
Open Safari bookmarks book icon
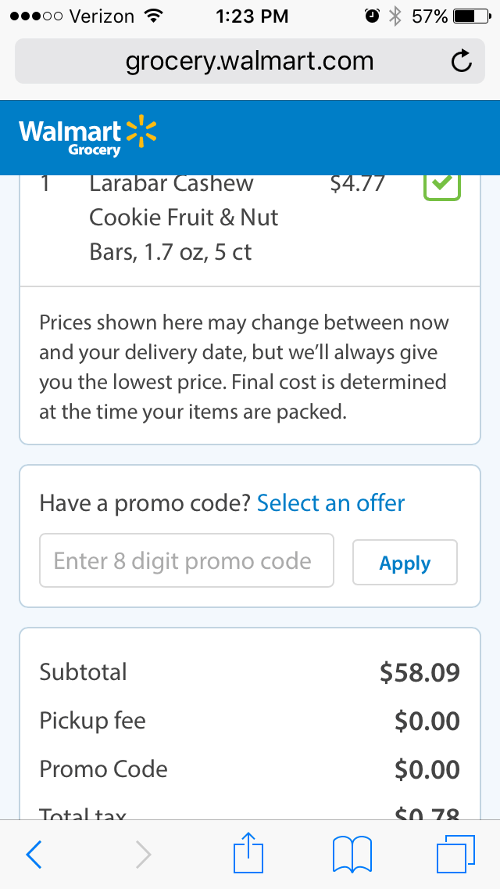coord(352,855)
